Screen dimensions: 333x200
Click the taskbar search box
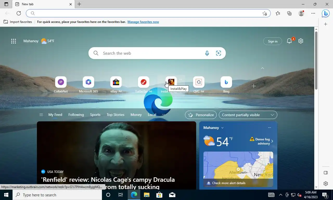57,195
